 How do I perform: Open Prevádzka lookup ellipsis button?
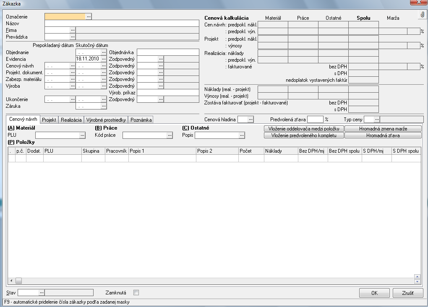[x=72, y=37]
